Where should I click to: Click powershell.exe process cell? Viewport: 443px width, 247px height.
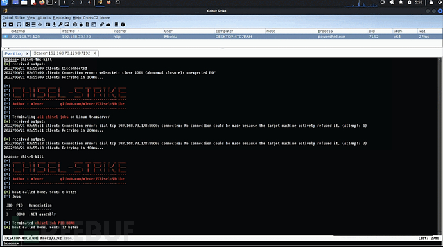[x=331, y=37]
